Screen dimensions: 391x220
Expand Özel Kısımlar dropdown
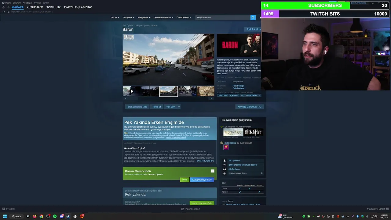tap(184, 18)
